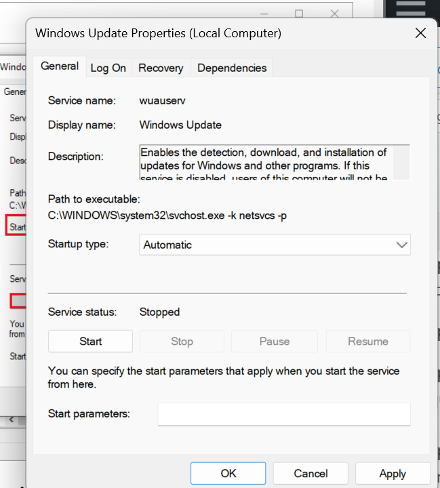Click the close X of background window

334,14
